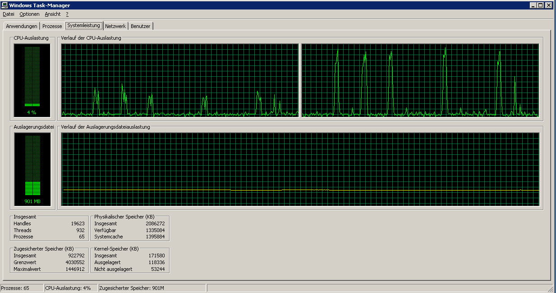Click Physikalischer Speicher Insgesamt value 2086272

(x=155, y=223)
